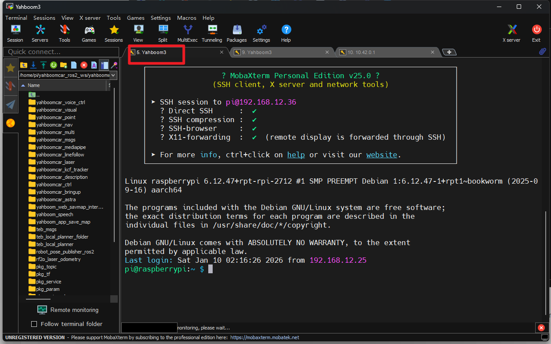Download selected files with the blue arrow icon

click(x=33, y=65)
